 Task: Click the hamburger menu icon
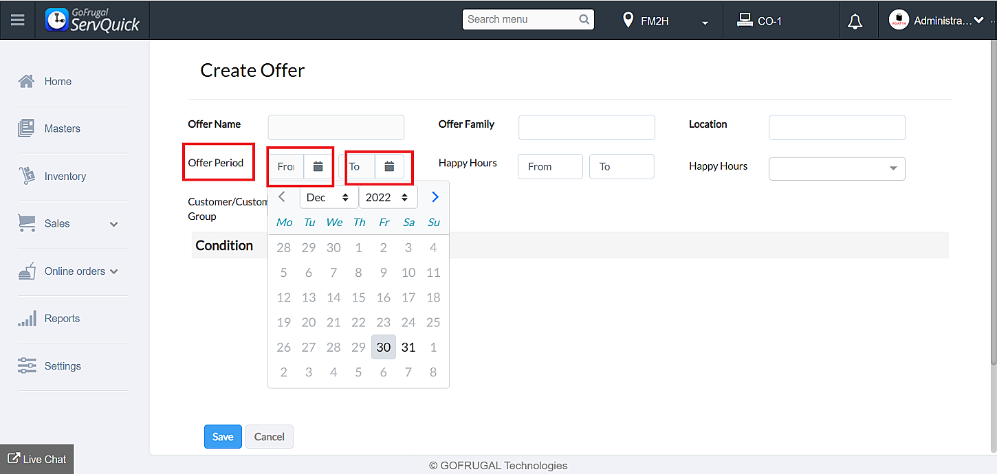pos(18,20)
